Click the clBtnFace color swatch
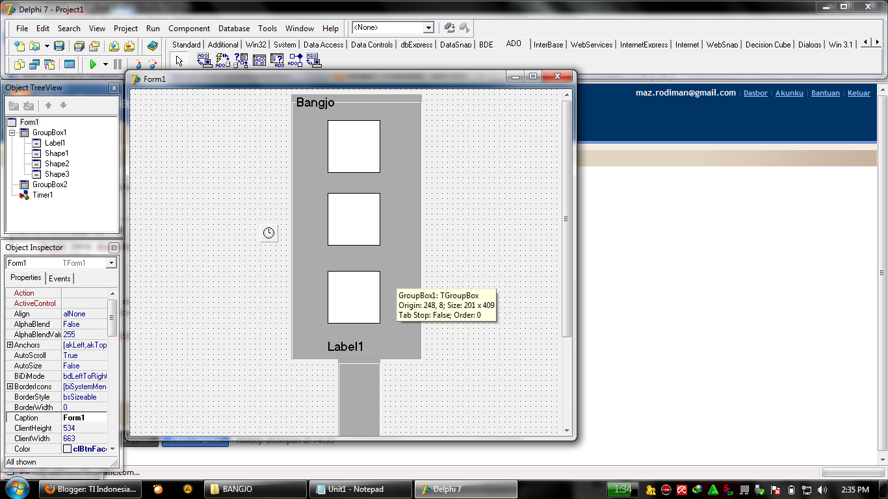This screenshot has width=888, height=499. (67, 449)
